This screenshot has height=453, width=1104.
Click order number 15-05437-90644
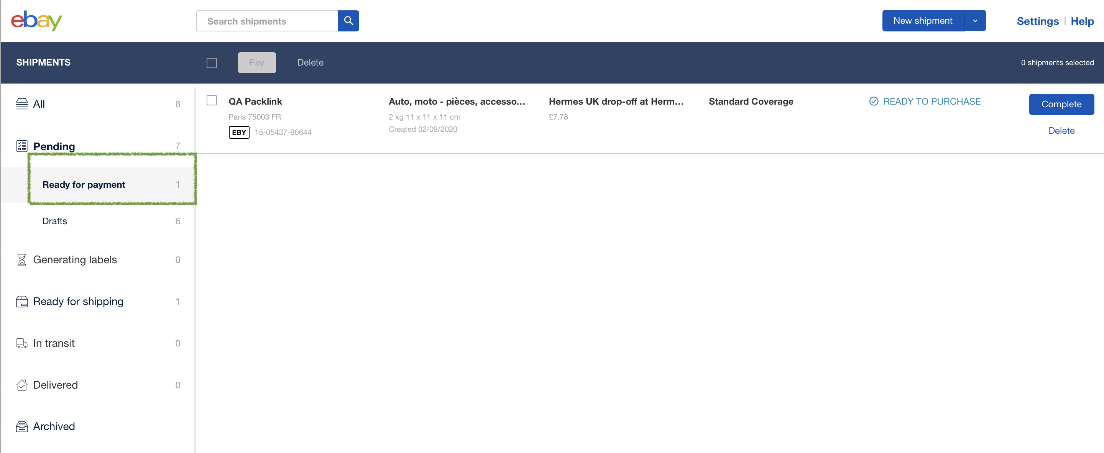click(283, 133)
